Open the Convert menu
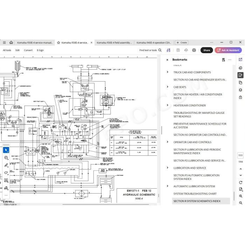Viewport: 245px width, 245px height. click(28, 50)
